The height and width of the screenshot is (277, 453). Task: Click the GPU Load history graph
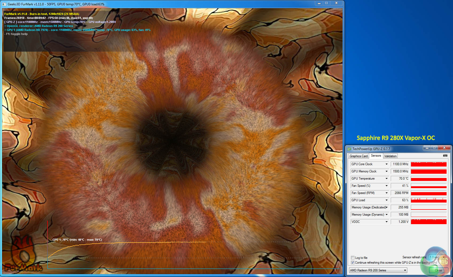[x=429, y=200]
